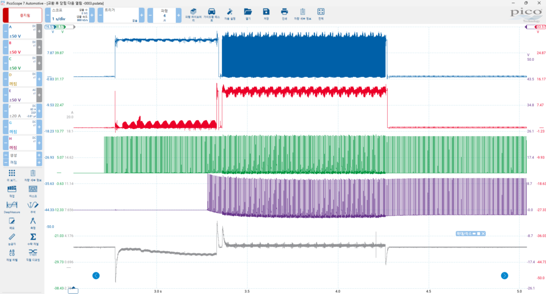Open the Serial Decoding tool
Image resolution: width=546 pixels, height=294 pixels.
33,253
